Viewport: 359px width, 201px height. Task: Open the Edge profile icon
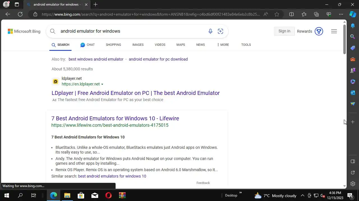click(x=6, y=4)
